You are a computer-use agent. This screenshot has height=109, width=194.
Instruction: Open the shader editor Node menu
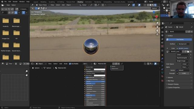[65, 64]
